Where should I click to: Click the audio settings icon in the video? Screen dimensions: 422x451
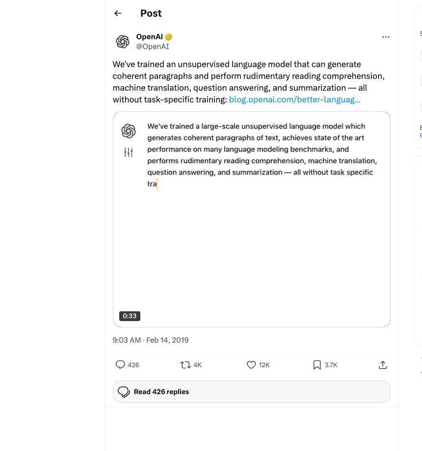tap(129, 152)
